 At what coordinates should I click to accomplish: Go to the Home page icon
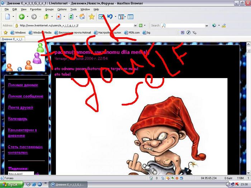coord(82,16)
